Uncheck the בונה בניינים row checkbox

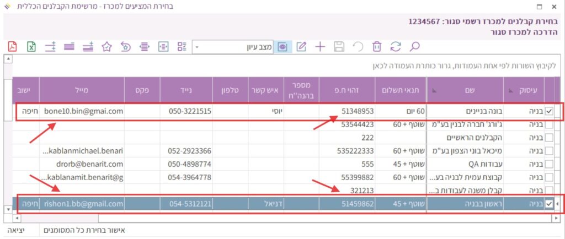[549, 111]
